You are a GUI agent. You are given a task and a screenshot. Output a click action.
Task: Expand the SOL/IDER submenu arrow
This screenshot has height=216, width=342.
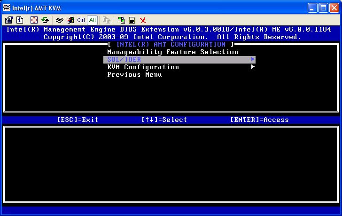253,59
